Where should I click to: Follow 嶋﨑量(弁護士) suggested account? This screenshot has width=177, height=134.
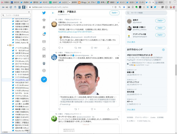(160, 28)
